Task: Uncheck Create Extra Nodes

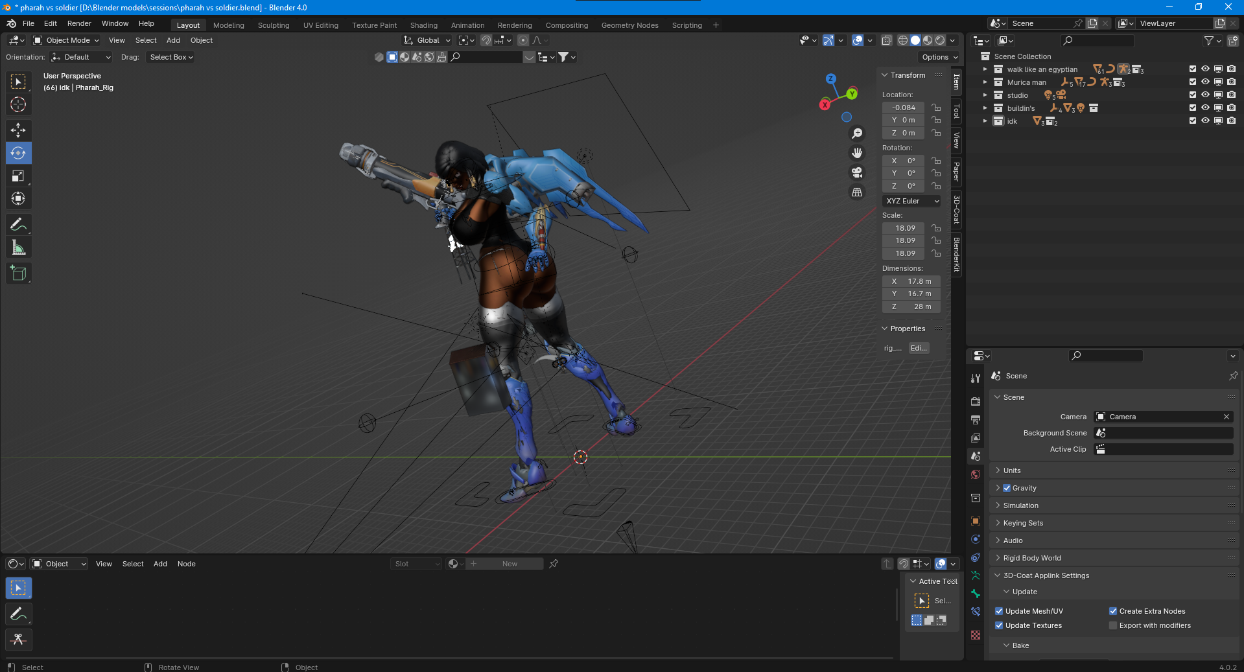Action: 1113,611
